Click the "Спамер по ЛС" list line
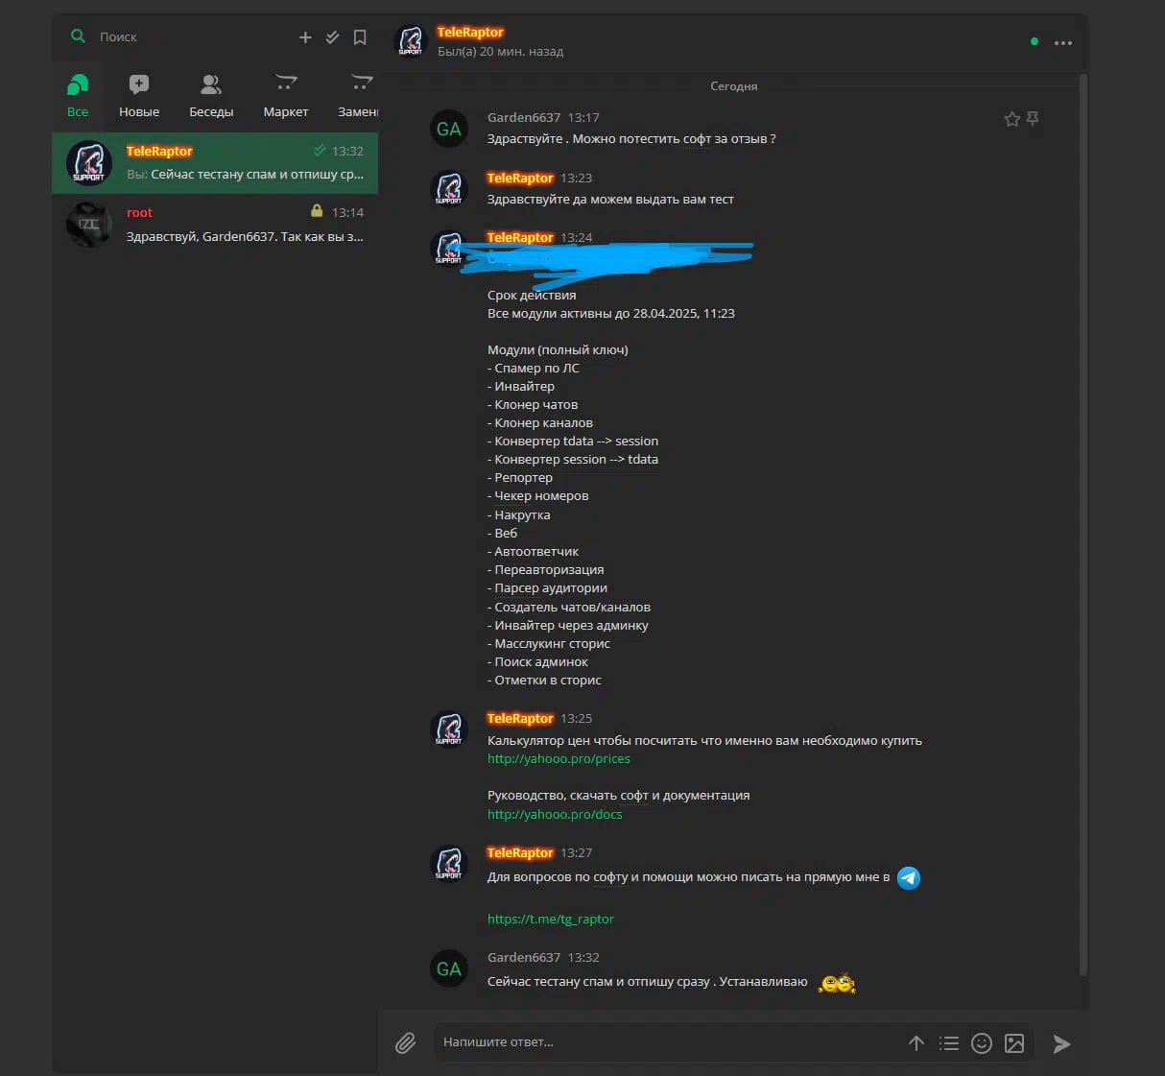This screenshot has height=1076, width=1165. (534, 368)
